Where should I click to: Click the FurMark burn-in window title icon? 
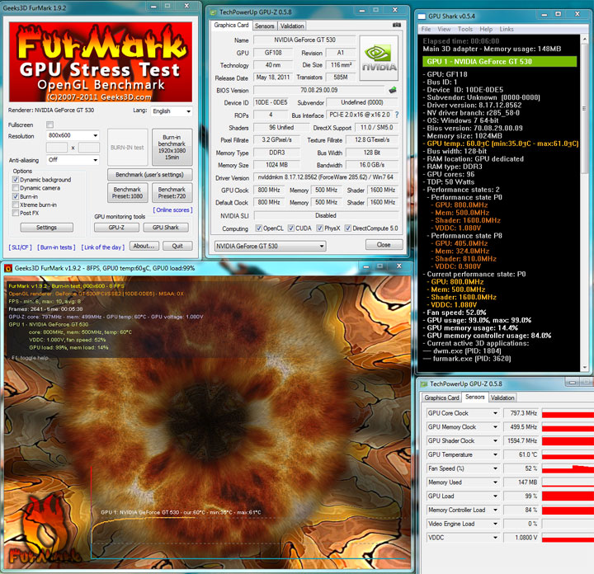pos(8,268)
